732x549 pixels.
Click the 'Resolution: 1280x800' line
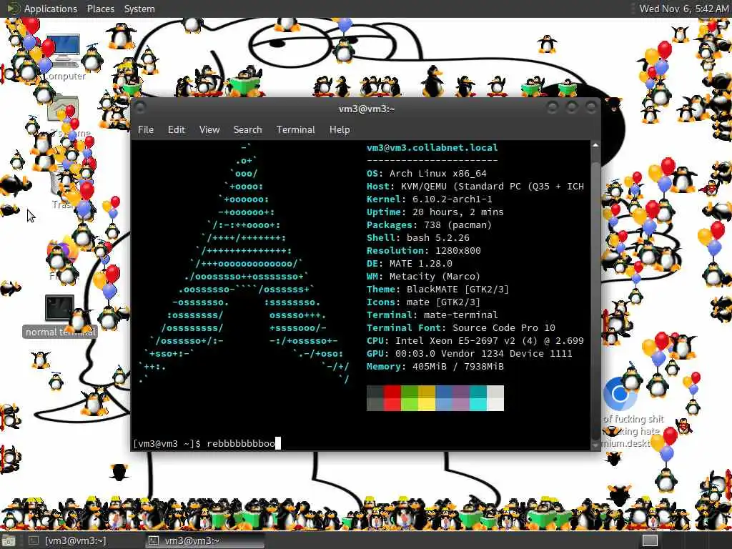pyautogui.click(x=423, y=251)
